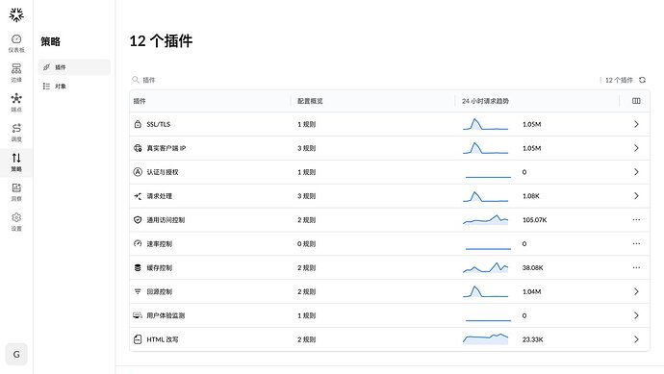Image resolution: width=664 pixels, height=374 pixels.
Task: Click the 通用访问控制 shield icon
Action: click(138, 220)
